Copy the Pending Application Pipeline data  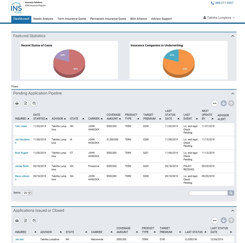[34, 103]
